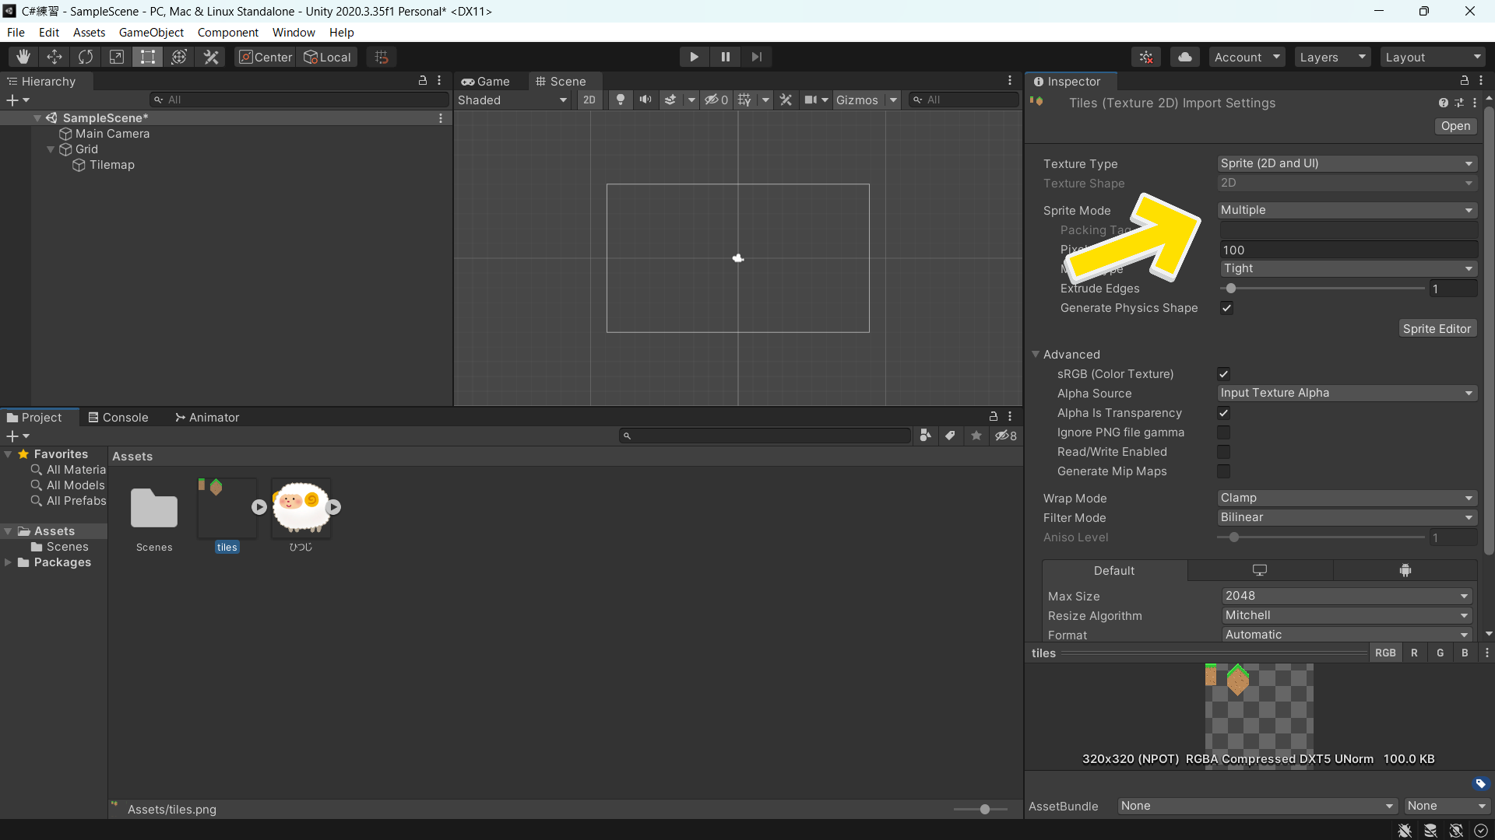Select the Move tool icon
This screenshot has height=840, width=1495.
pos(54,57)
